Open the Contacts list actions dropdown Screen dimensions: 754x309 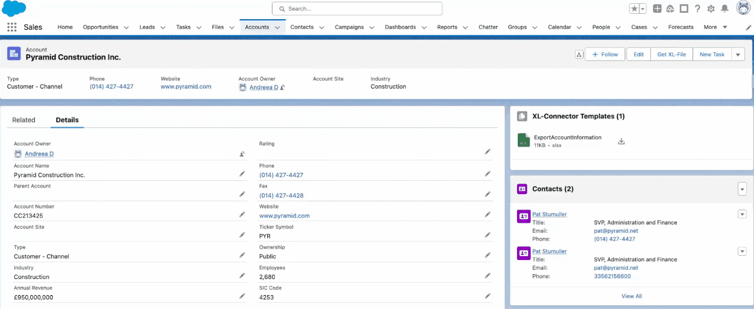tap(742, 189)
